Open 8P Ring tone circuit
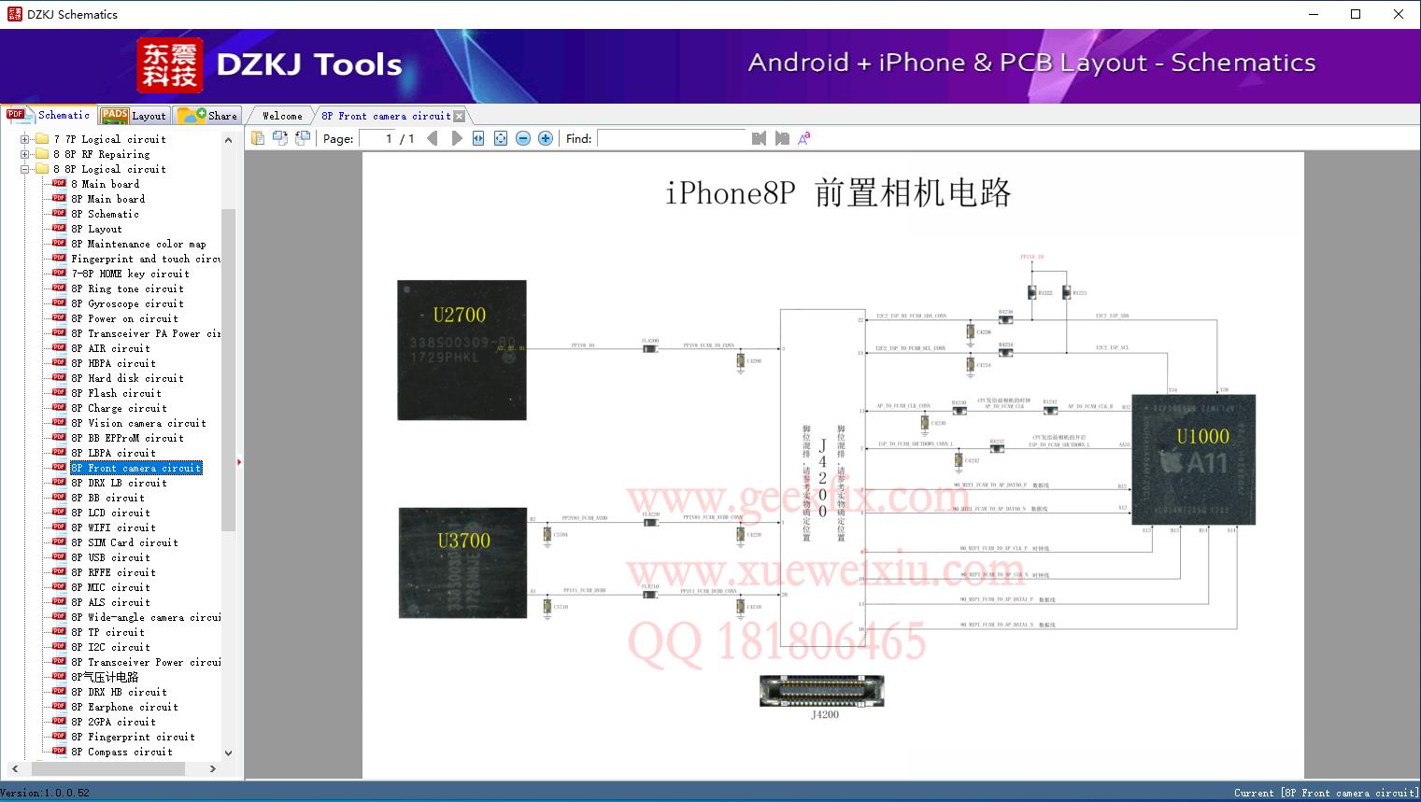 pos(127,288)
